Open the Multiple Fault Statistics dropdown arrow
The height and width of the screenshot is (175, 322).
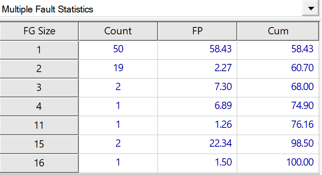click(309, 9)
